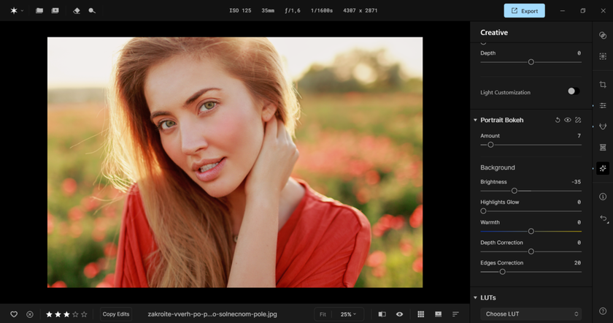Expand the small arrow beside the star logo

tap(22, 11)
